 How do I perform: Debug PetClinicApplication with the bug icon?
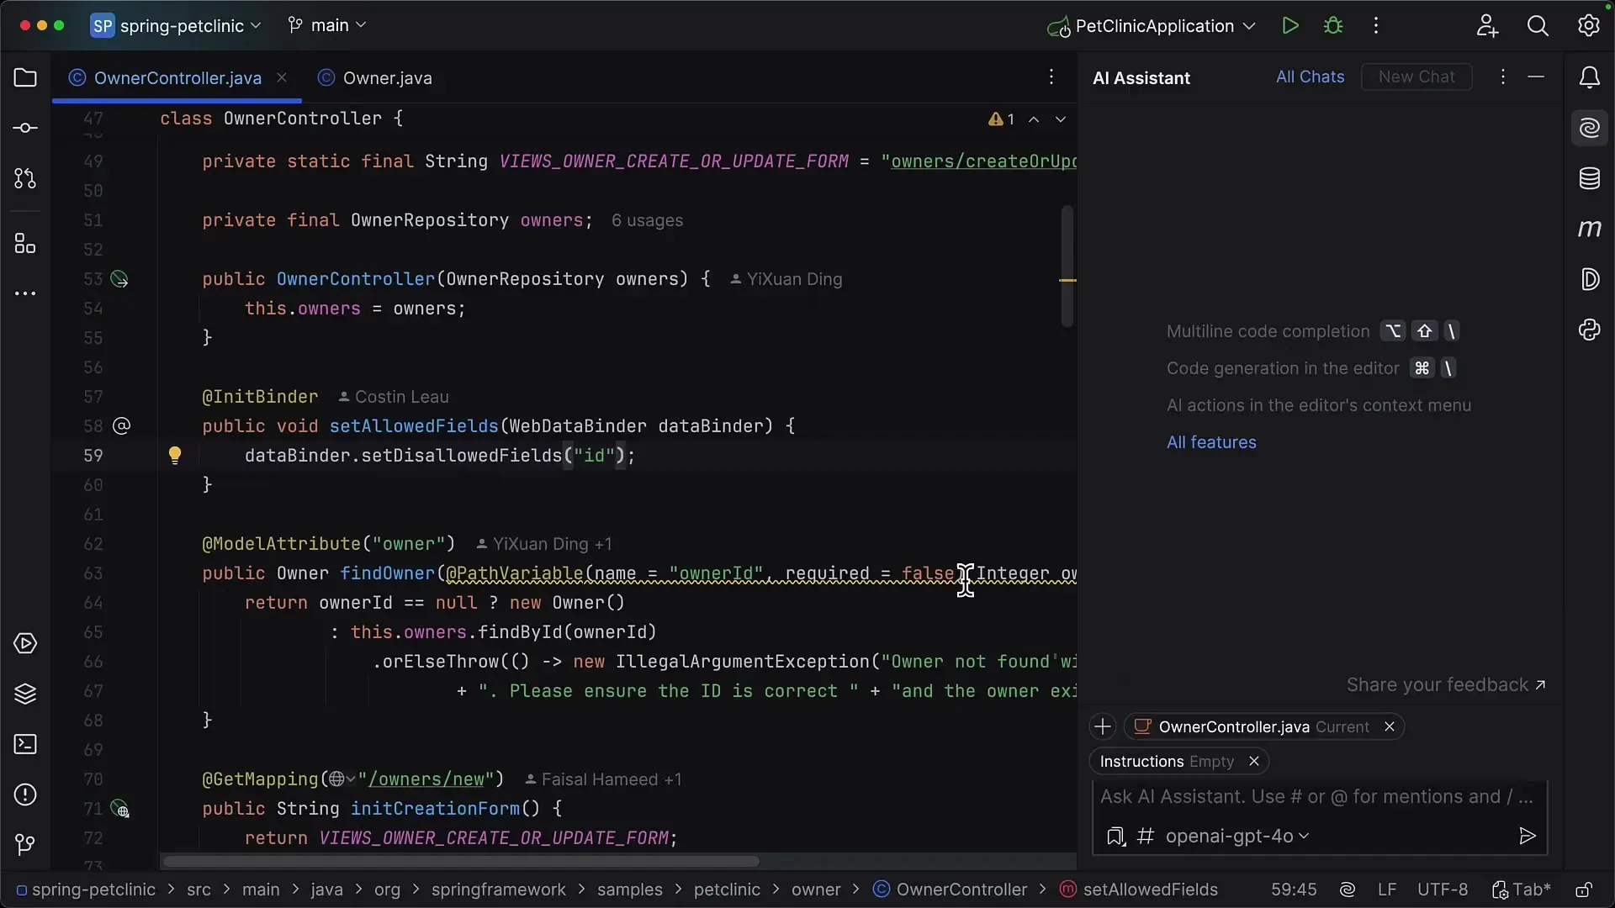tap(1333, 25)
